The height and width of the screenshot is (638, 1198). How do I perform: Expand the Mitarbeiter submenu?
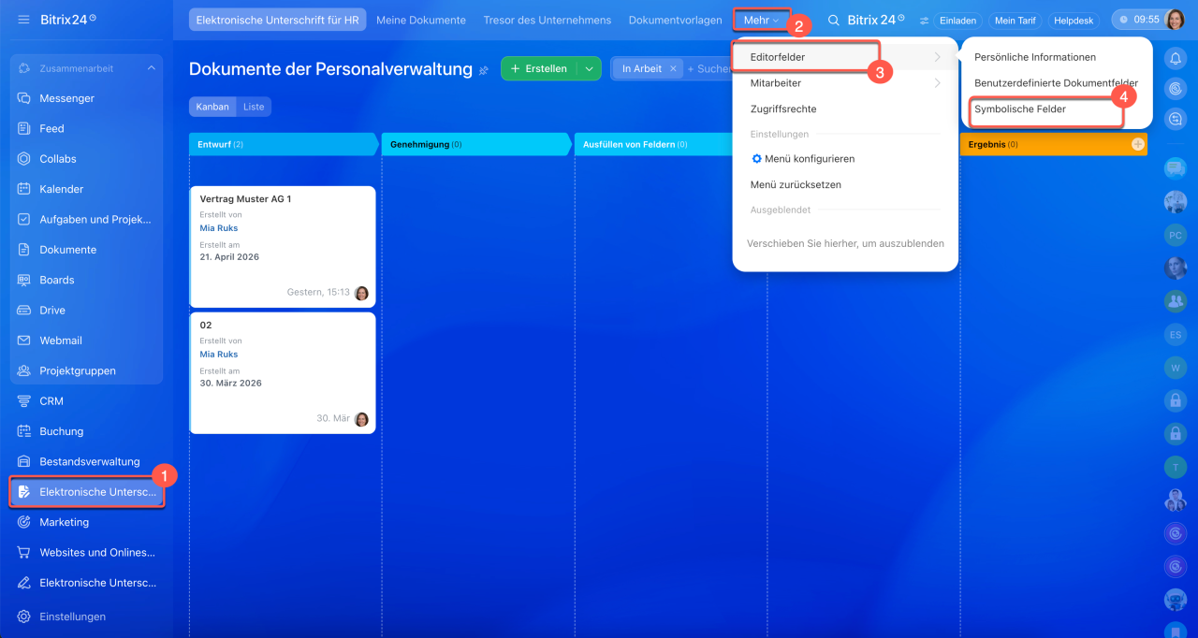845,83
